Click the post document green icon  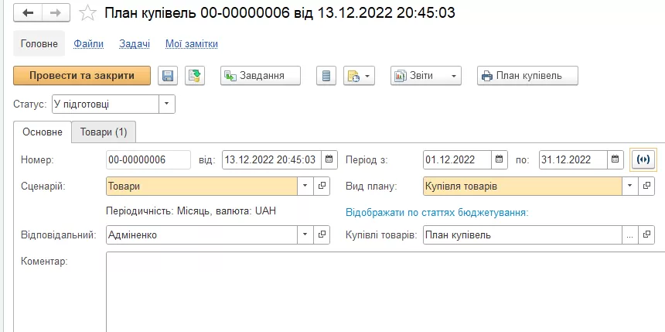pos(195,76)
